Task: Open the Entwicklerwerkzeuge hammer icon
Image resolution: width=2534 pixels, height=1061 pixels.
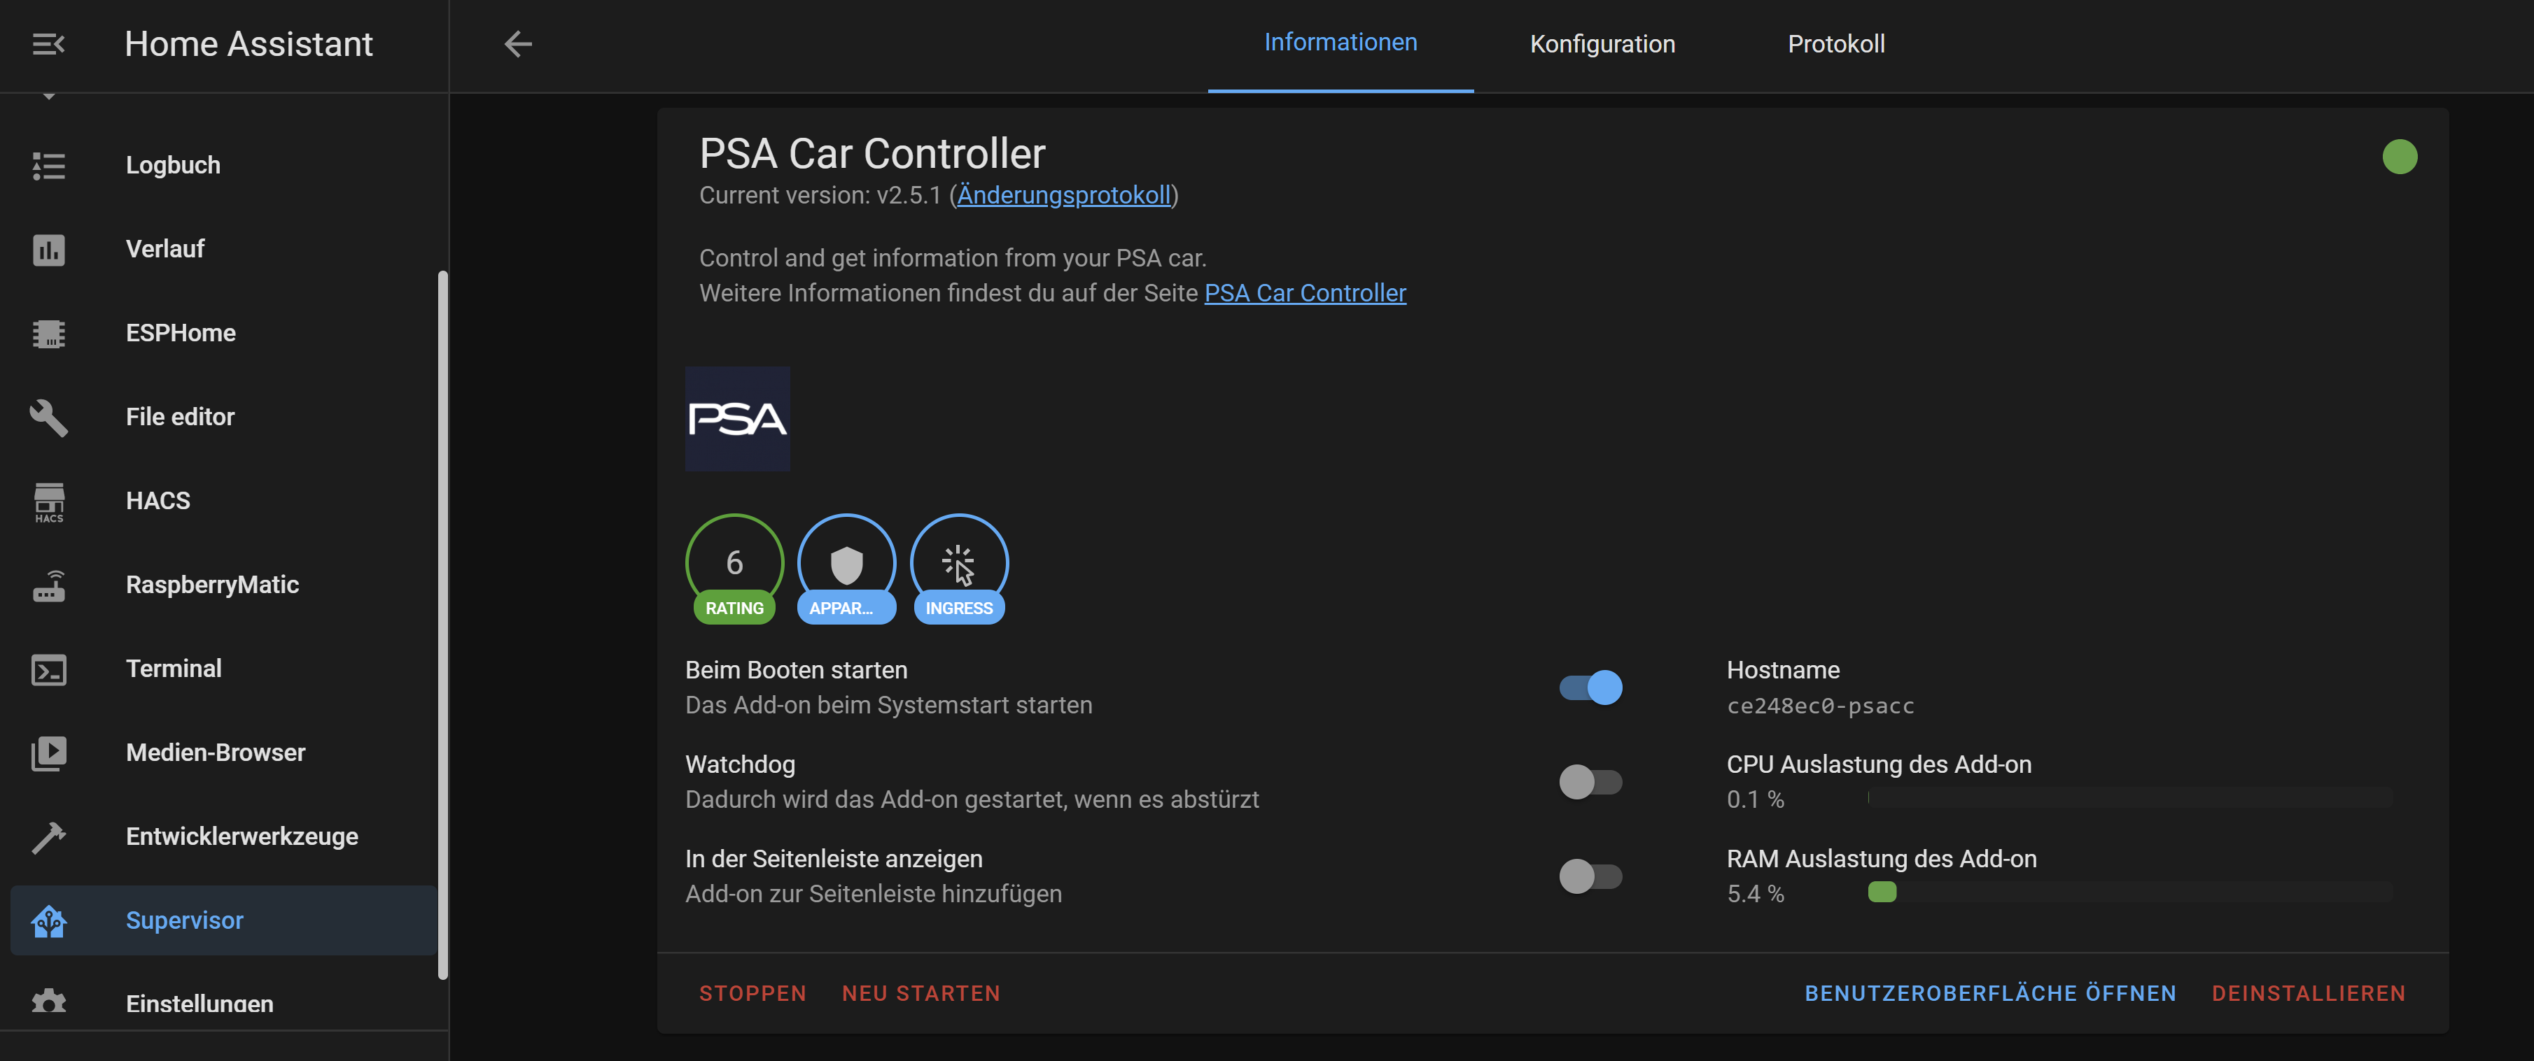Action: pyautogui.click(x=48, y=837)
